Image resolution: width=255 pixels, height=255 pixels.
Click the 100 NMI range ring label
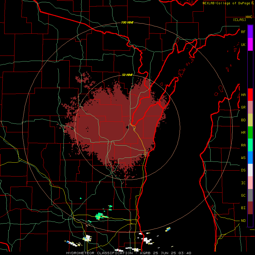(127, 22)
